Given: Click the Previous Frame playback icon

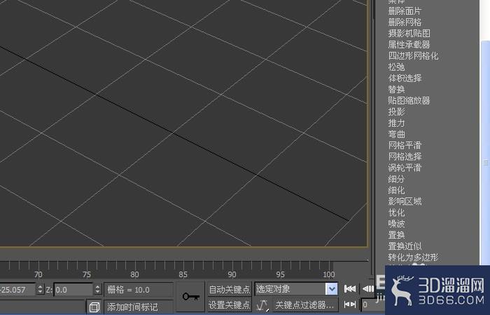Looking at the screenshot, I should click(x=367, y=289).
